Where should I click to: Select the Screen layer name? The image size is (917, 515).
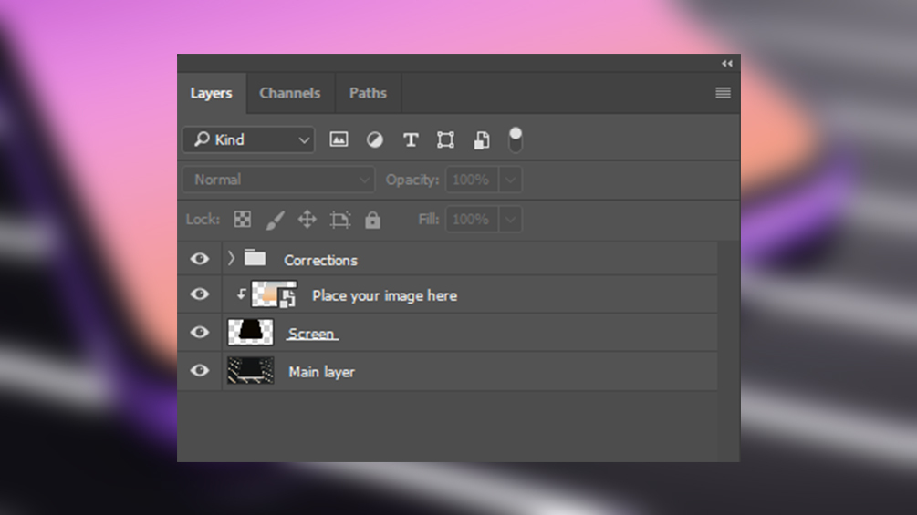tap(312, 334)
